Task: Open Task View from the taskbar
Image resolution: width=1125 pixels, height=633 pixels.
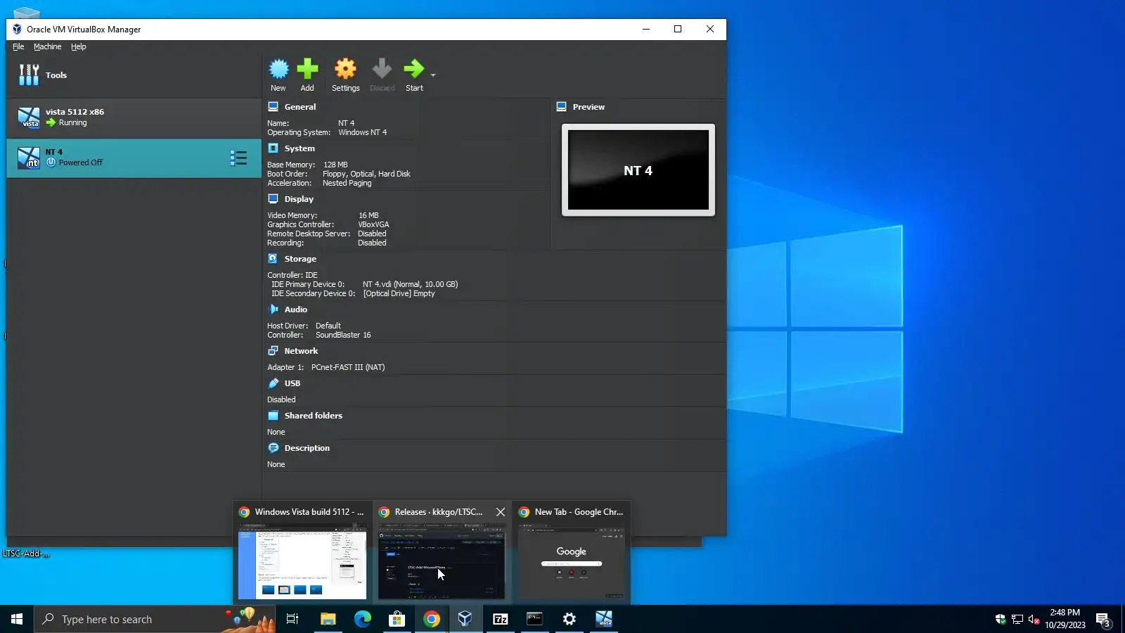Action: coord(292,619)
